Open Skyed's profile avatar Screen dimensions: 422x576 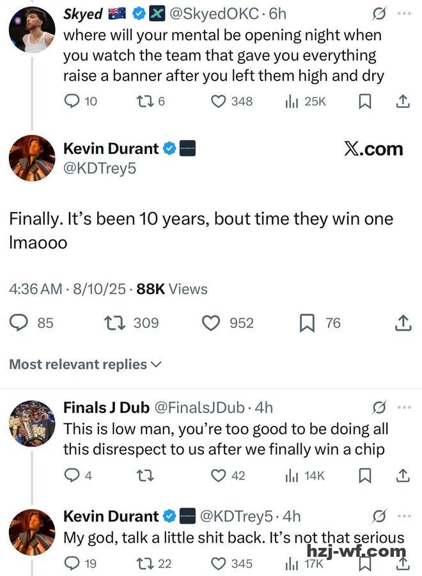click(32, 29)
